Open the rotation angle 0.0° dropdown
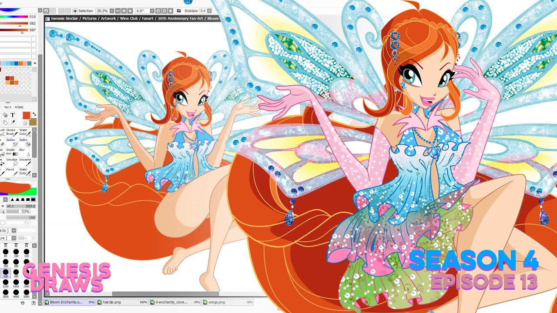Image resolution: width=557 pixels, height=313 pixels. click(152, 10)
